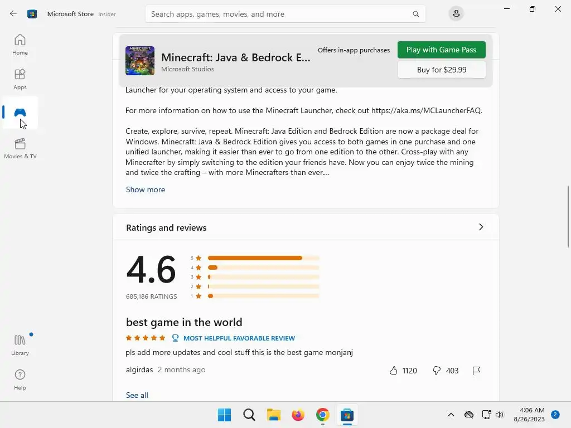The width and height of the screenshot is (571, 428).
Task: Click See all reviews link
Action: [137, 395]
